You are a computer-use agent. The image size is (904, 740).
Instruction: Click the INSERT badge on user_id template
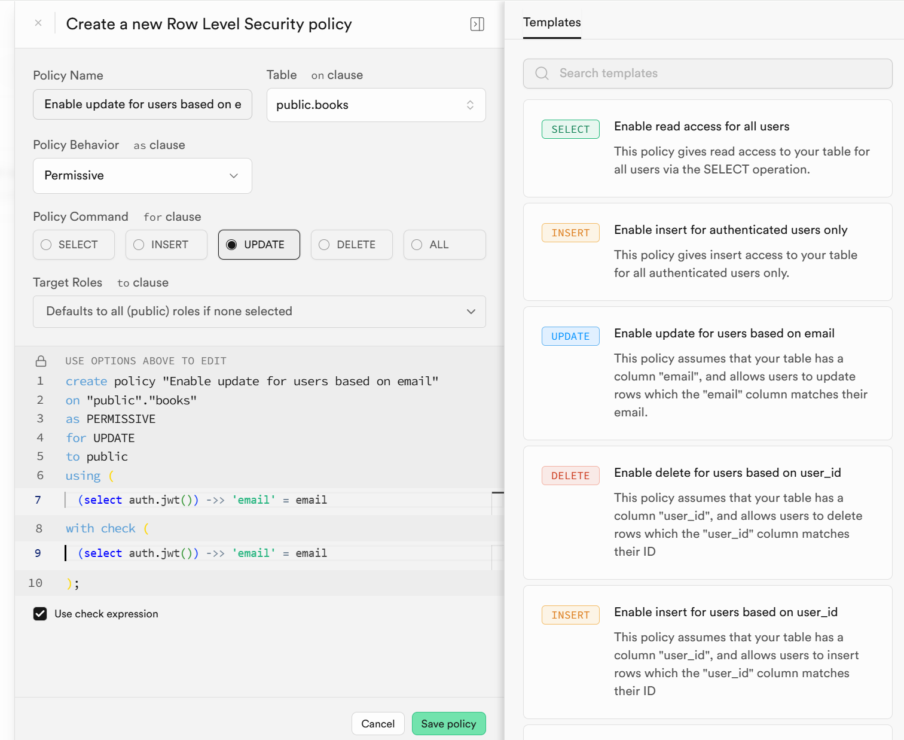point(570,615)
